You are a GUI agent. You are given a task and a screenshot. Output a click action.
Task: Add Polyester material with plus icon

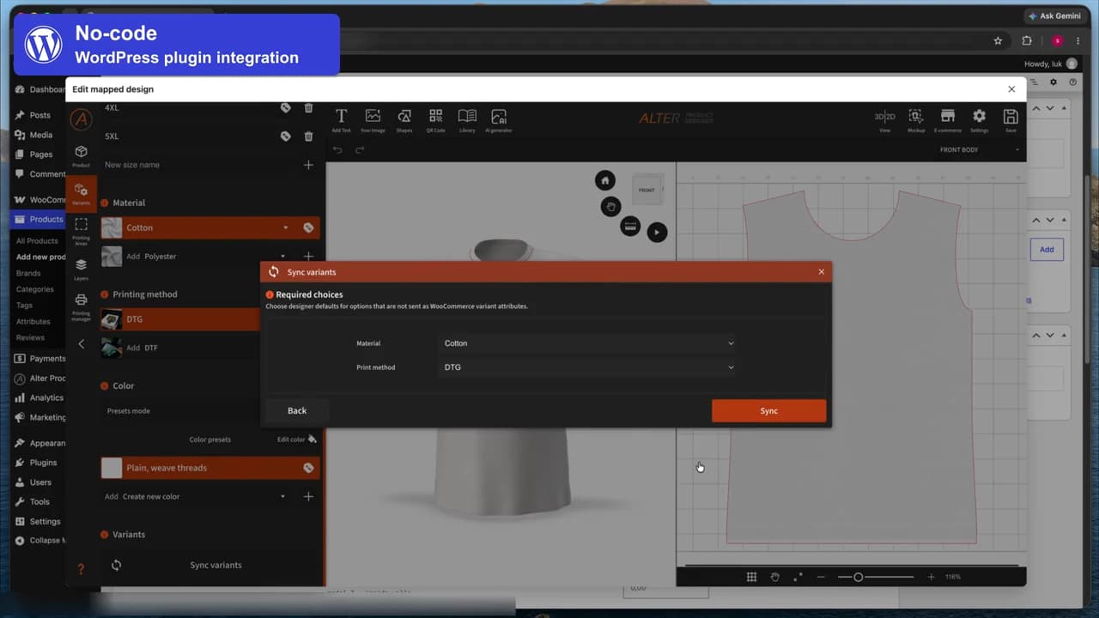click(308, 256)
